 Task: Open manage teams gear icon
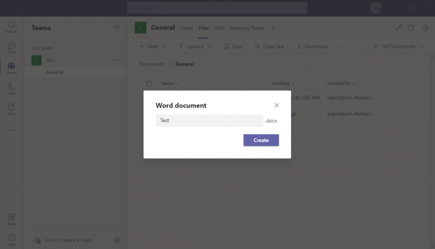(x=117, y=240)
